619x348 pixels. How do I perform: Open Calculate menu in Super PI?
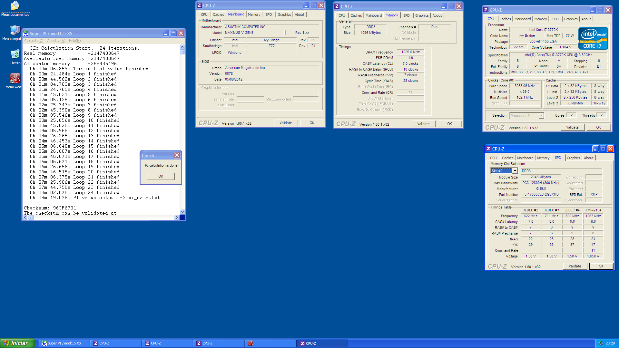pyautogui.click(x=34, y=41)
